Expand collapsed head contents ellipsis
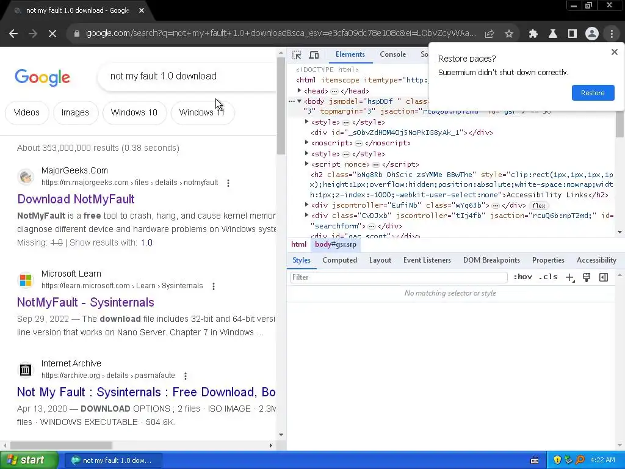The height and width of the screenshot is (469, 625). coord(334,92)
